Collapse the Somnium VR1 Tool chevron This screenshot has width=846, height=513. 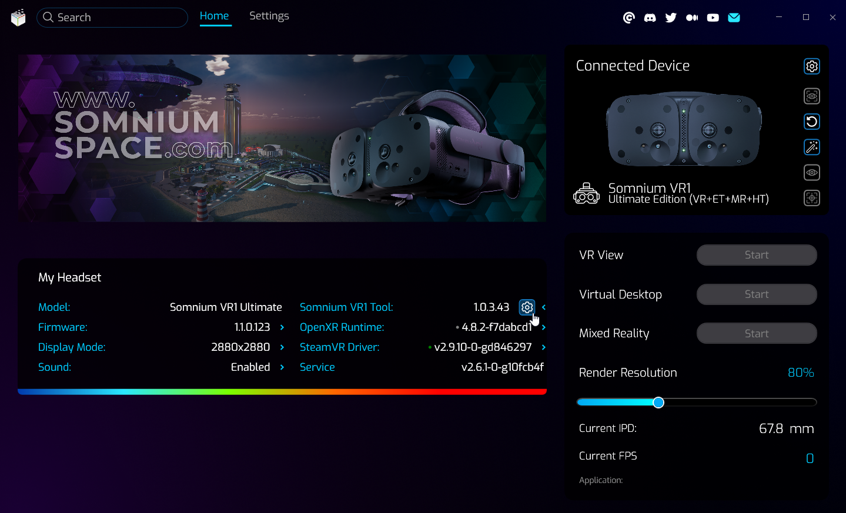pyautogui.click(x=544, y=307)
